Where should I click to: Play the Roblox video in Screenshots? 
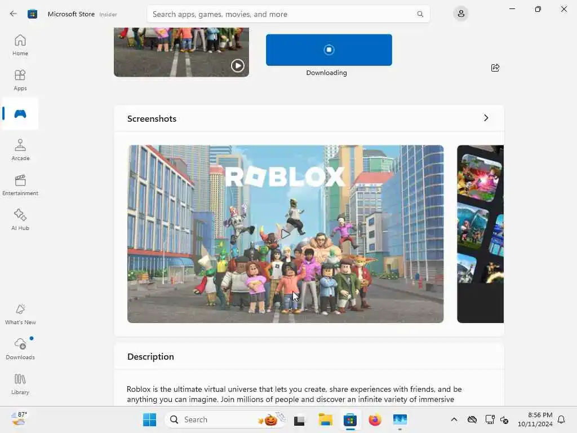[x=285, y=234]
